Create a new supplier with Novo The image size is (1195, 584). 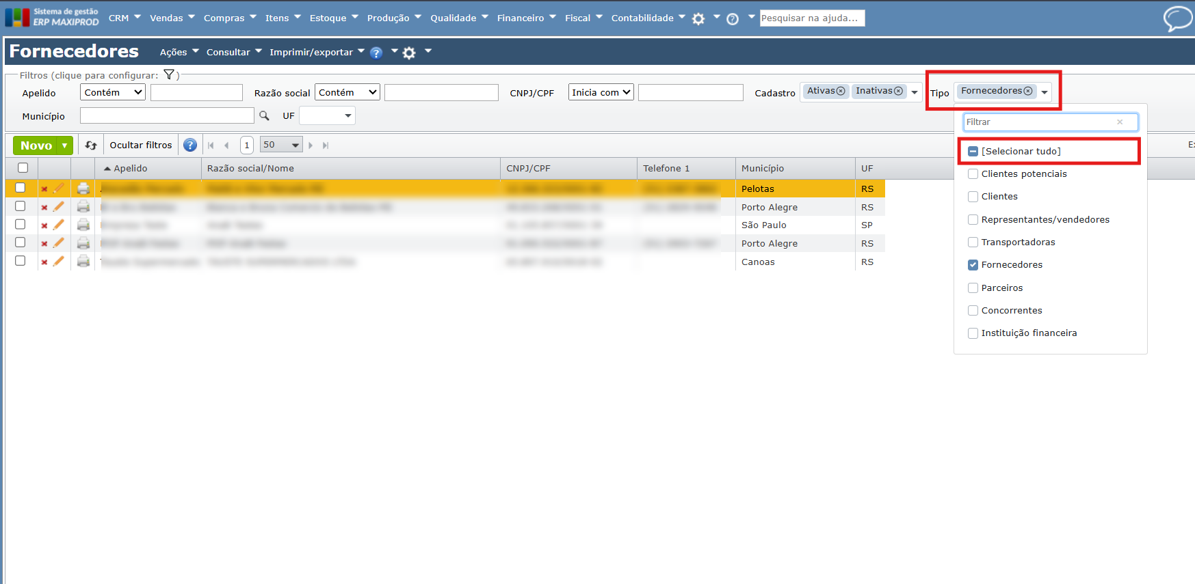[36, 145]
